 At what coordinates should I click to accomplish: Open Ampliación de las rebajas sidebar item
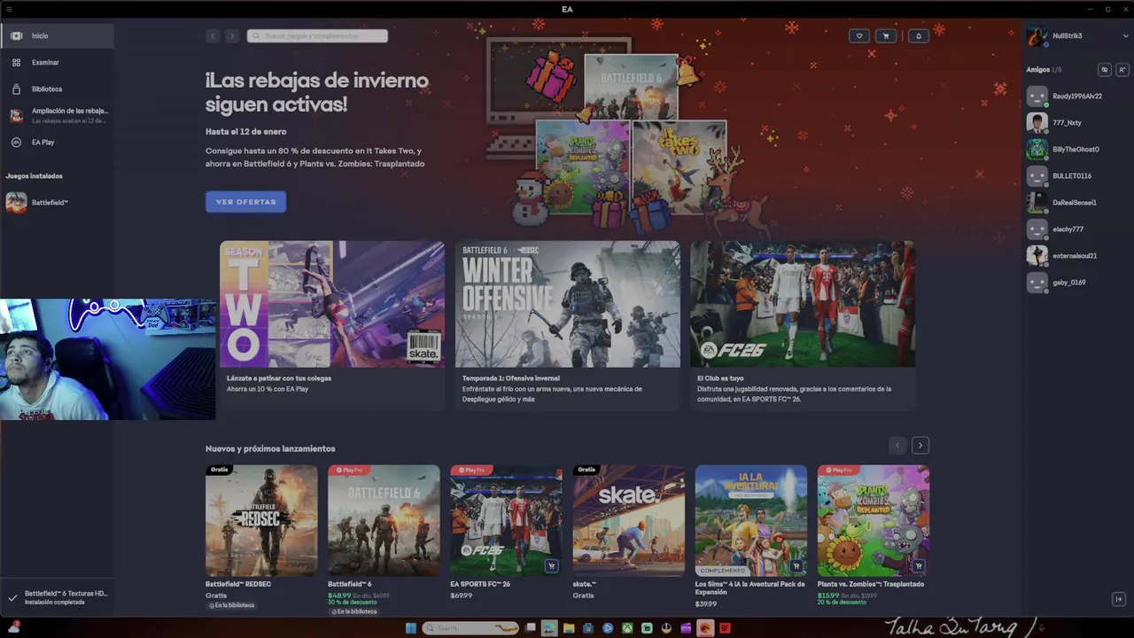pyautogui.click(x=57, y=115)
